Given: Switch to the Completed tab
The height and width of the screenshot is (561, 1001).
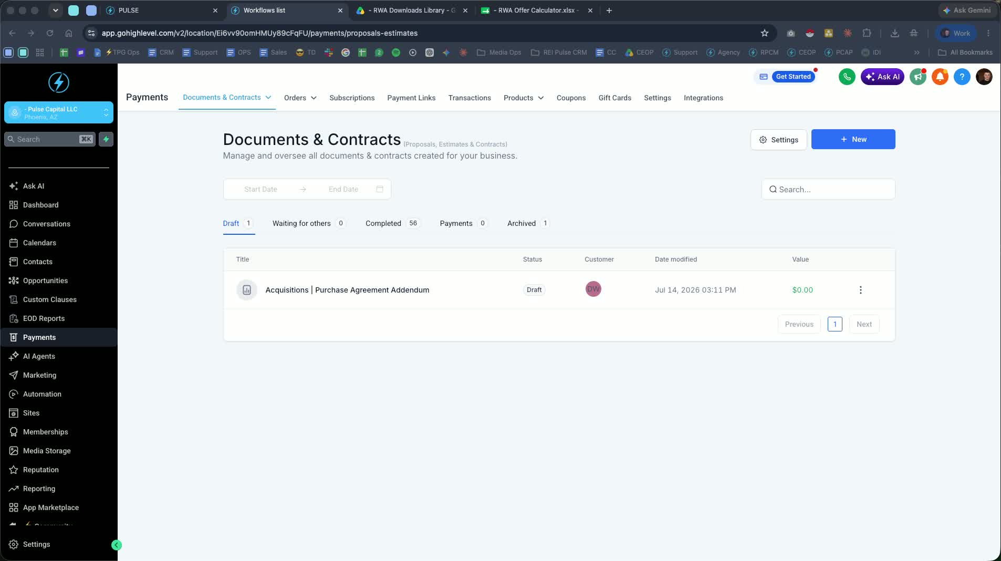Looking at the screenshot, I should [x=392, y=223].
